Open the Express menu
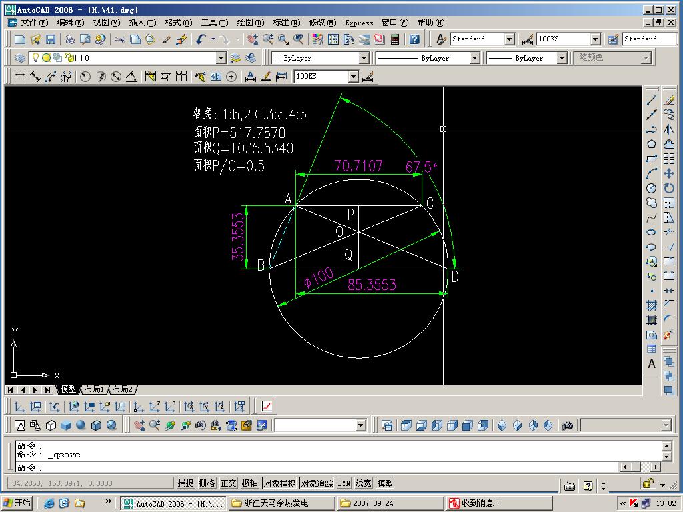Screen dimensions: 683x512 click(x=359, y=23)
